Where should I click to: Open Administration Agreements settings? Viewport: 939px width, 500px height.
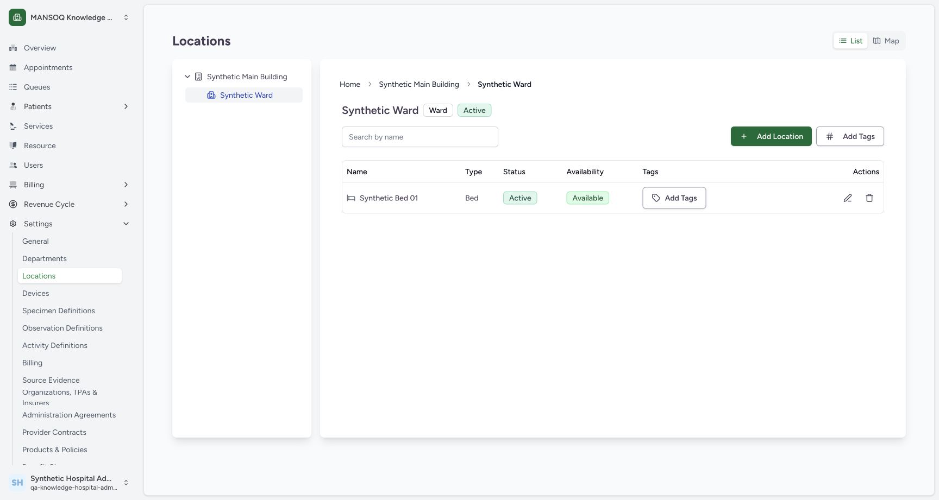[69, 415]
